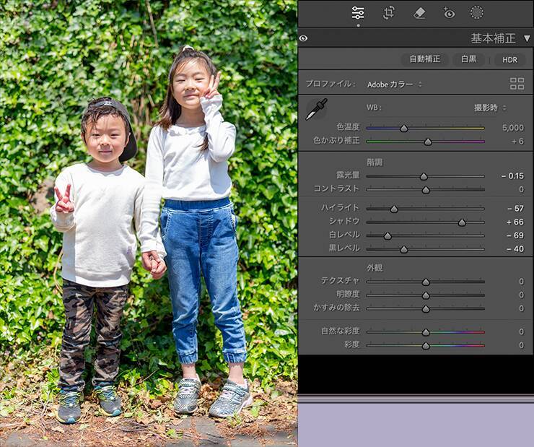
Task: Open the Masking tool
Action: click(477, 12)
